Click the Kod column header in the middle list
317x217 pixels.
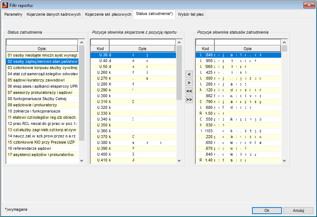point(100,49)
